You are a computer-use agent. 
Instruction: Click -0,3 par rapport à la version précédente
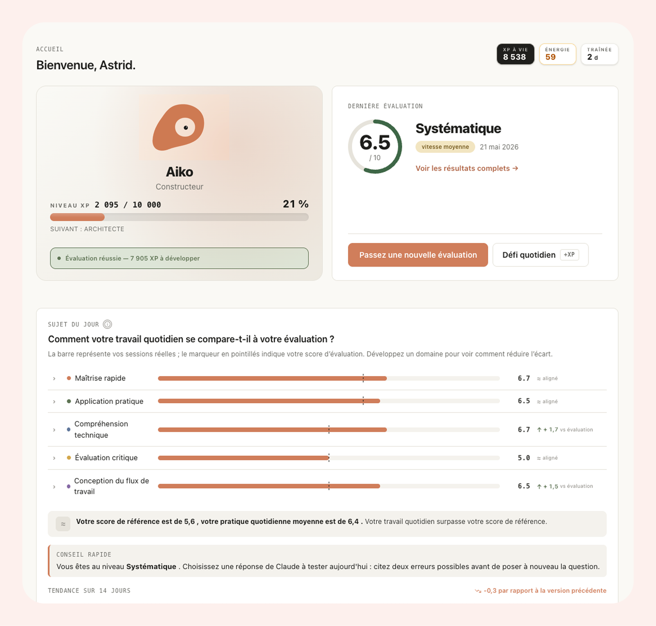click(x=545, y=591)
